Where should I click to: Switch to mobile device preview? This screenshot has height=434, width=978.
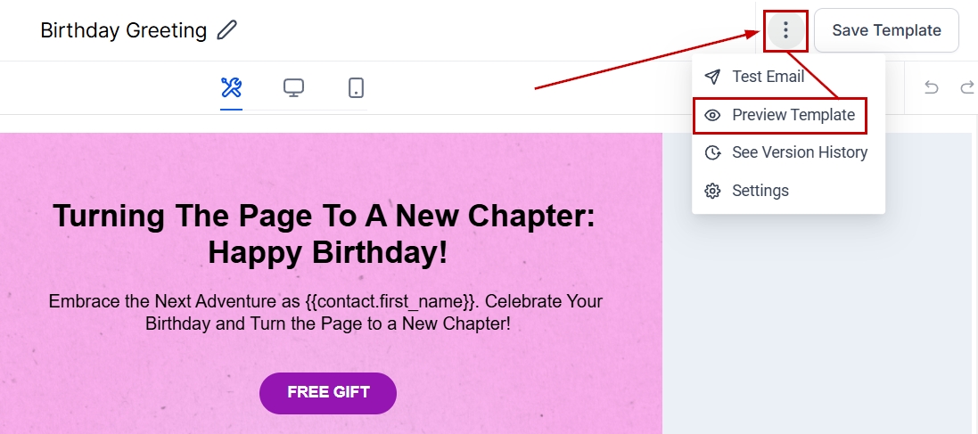356,87
